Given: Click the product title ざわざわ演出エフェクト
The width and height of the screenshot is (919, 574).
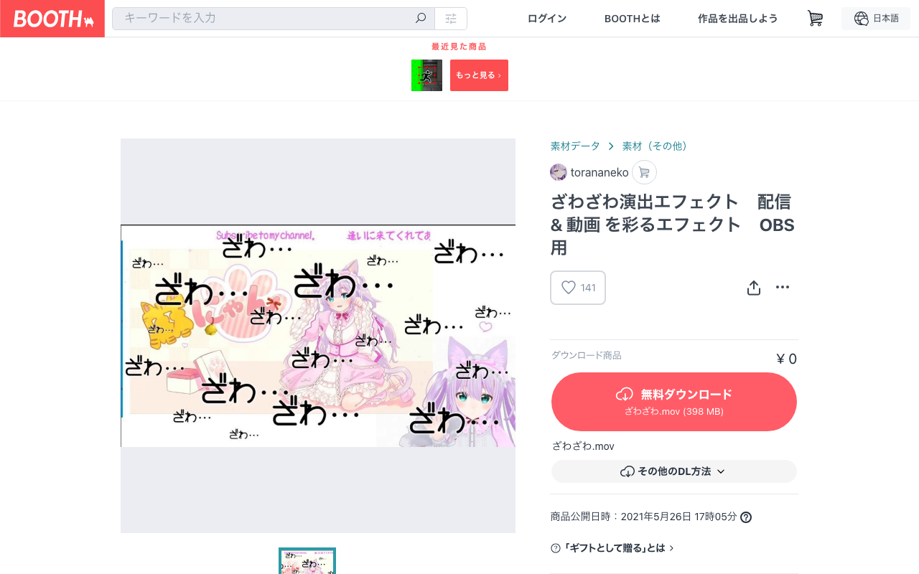Looking at the screenshot, I should coord(673,225).
